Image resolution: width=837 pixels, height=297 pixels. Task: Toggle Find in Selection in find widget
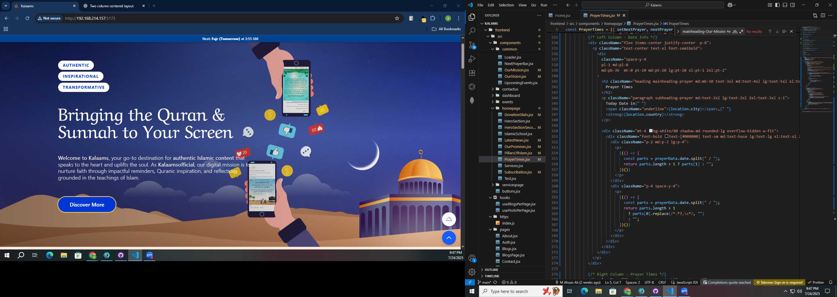coord(784,31)
